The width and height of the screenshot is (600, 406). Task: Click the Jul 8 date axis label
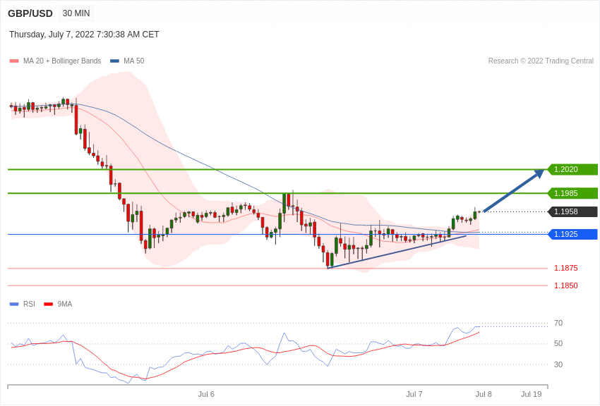(x=484, y=394)
